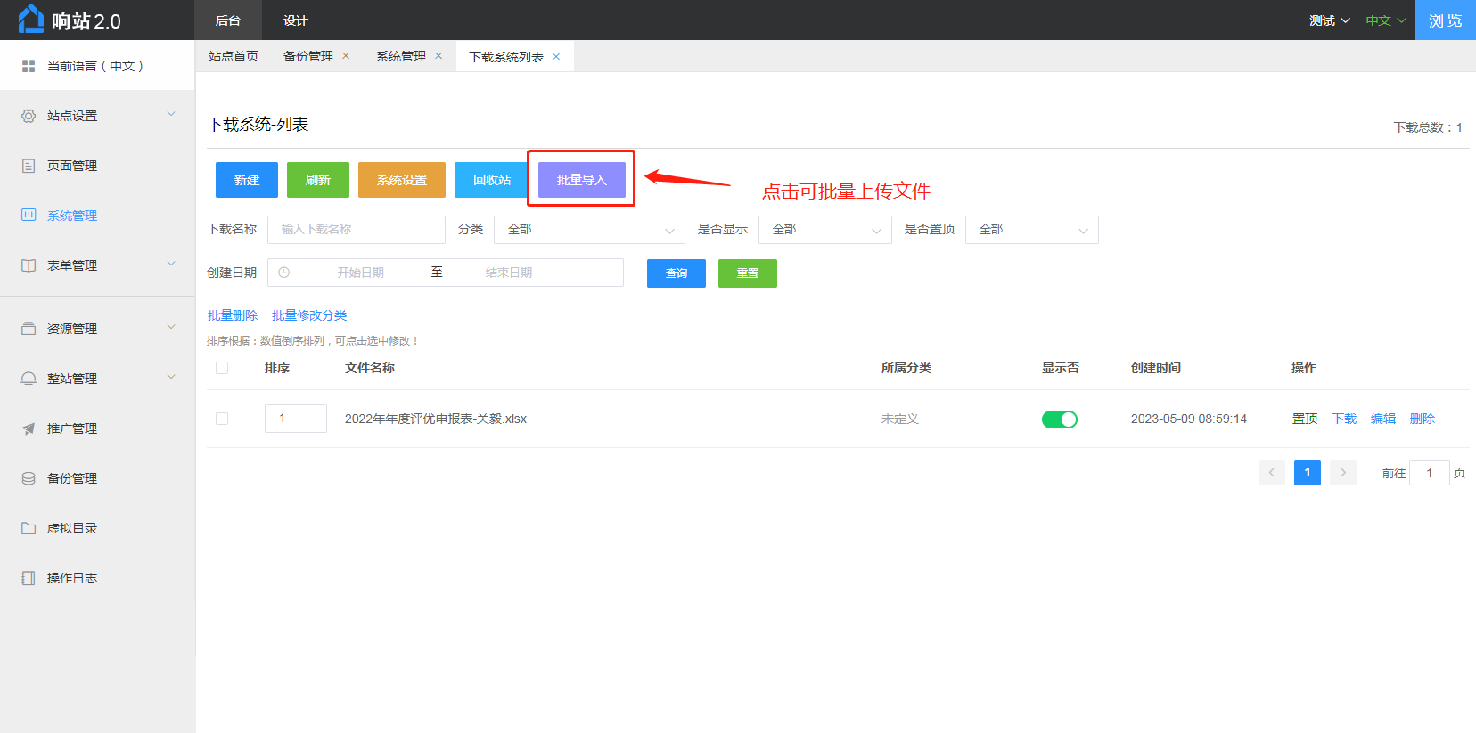Click the whole-site management bell icon
Image resolution: width=1476 pixels, height=733 pixels.
pyautogui.click(x=29, y=379)
